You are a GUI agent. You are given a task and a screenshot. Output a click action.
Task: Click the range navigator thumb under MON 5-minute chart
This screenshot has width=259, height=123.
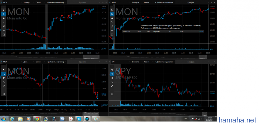91,57
